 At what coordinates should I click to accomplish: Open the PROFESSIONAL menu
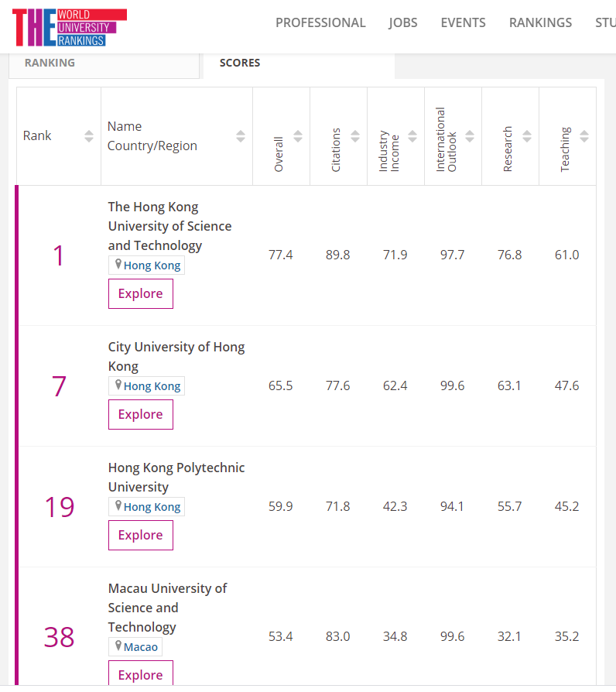(x=320, y=22)
